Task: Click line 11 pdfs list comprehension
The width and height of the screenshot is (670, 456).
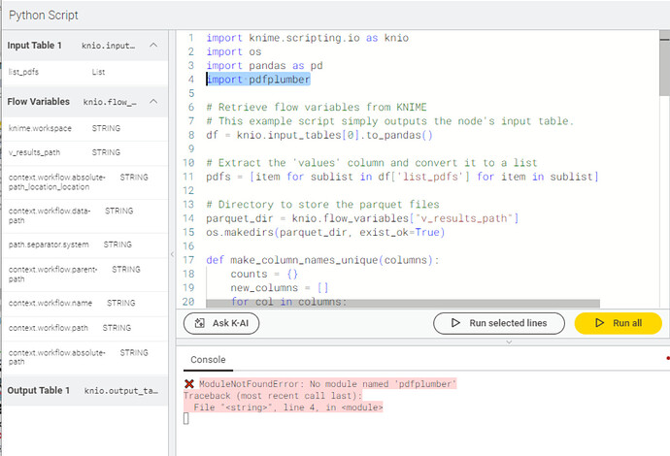Action: pos(402,177)
